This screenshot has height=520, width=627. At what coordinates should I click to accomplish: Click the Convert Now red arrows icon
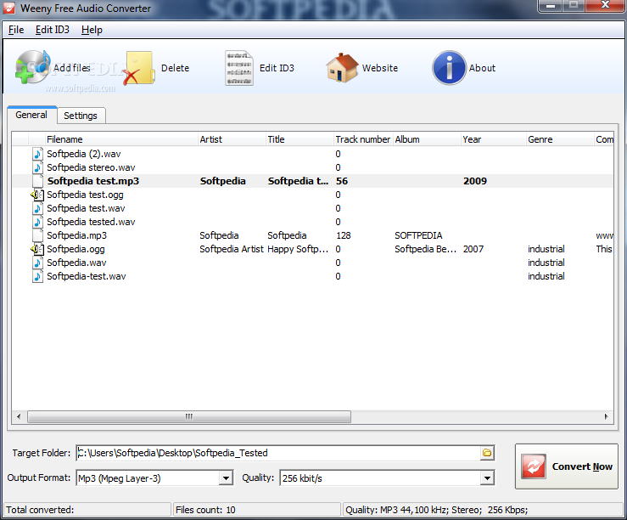coord(534,466)
